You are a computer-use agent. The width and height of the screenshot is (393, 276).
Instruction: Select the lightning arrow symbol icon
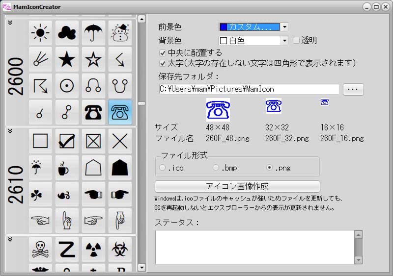tap(120, 59)
